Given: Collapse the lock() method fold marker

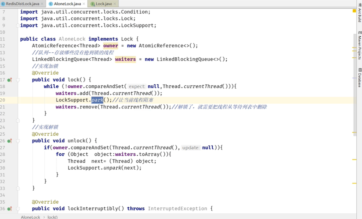Looking at the screenshot, I should [x=18, y=80].
